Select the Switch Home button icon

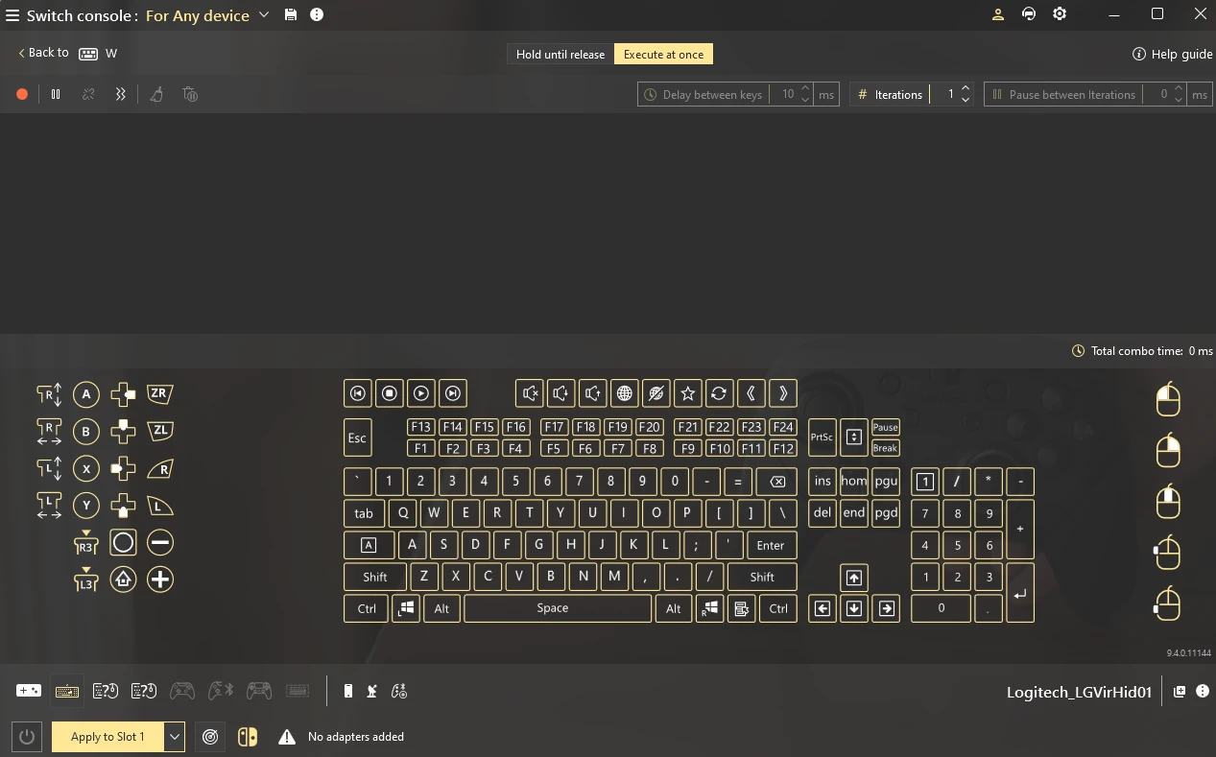click(123, 580)
